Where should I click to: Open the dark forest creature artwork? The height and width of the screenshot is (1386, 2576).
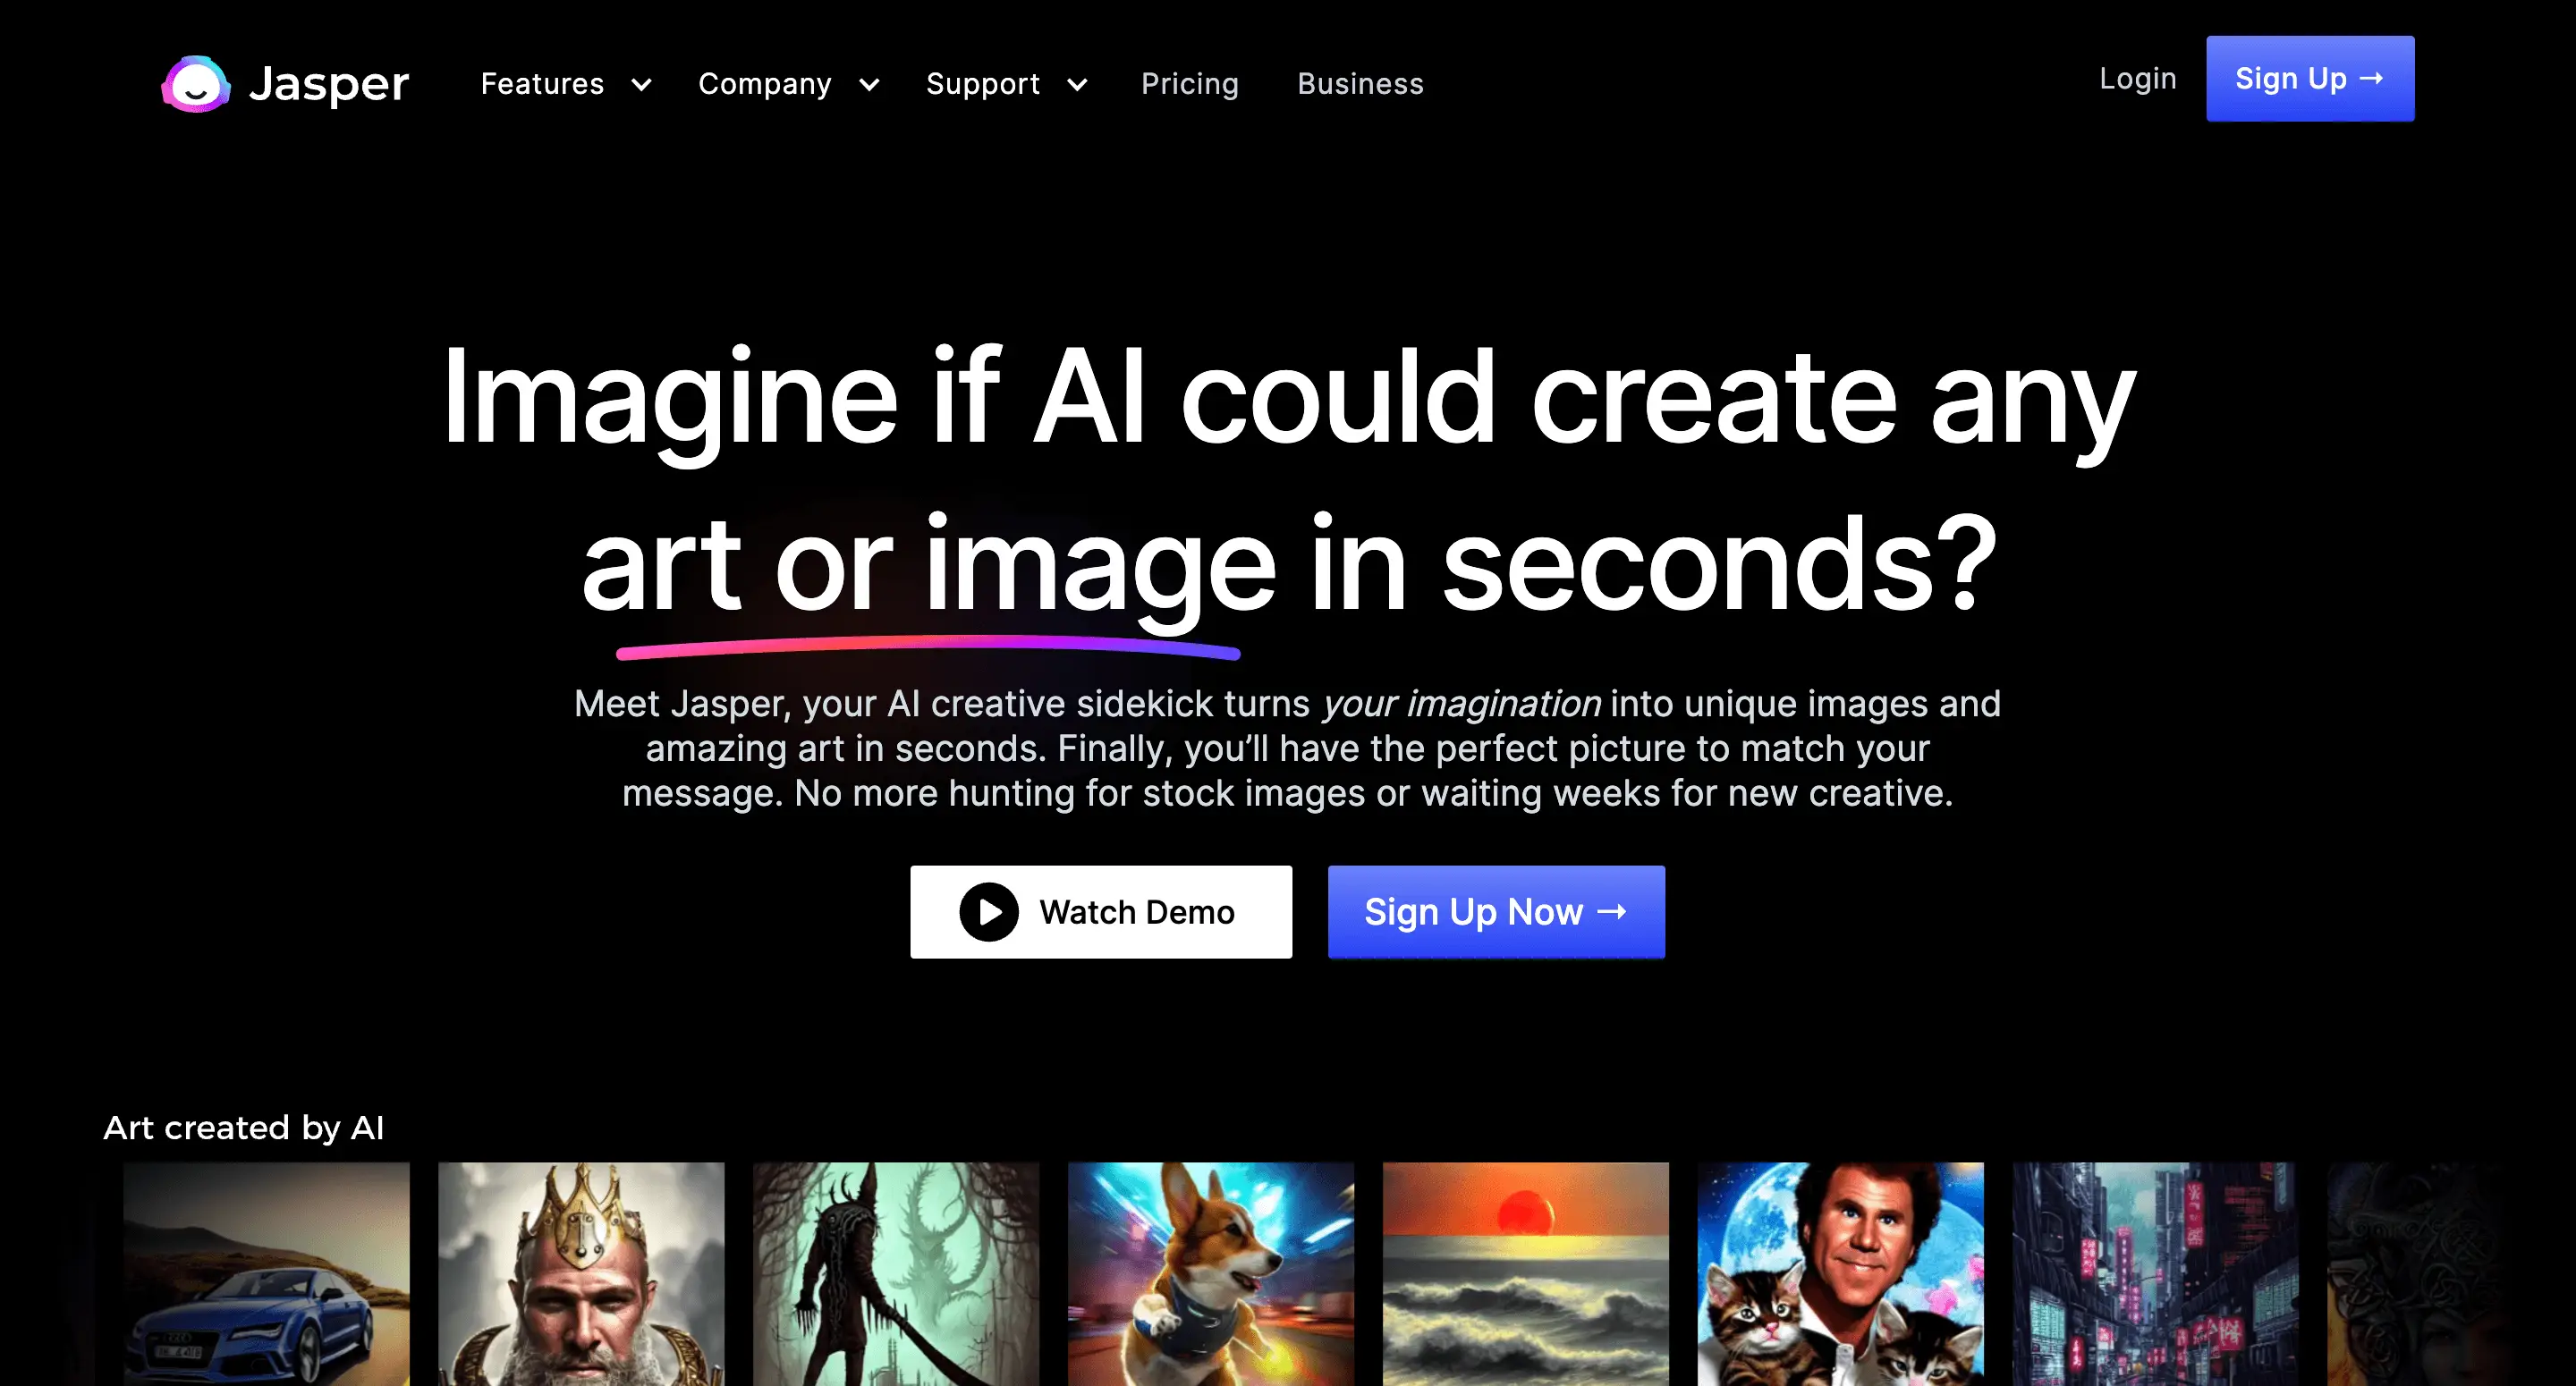coord(896,1274)
